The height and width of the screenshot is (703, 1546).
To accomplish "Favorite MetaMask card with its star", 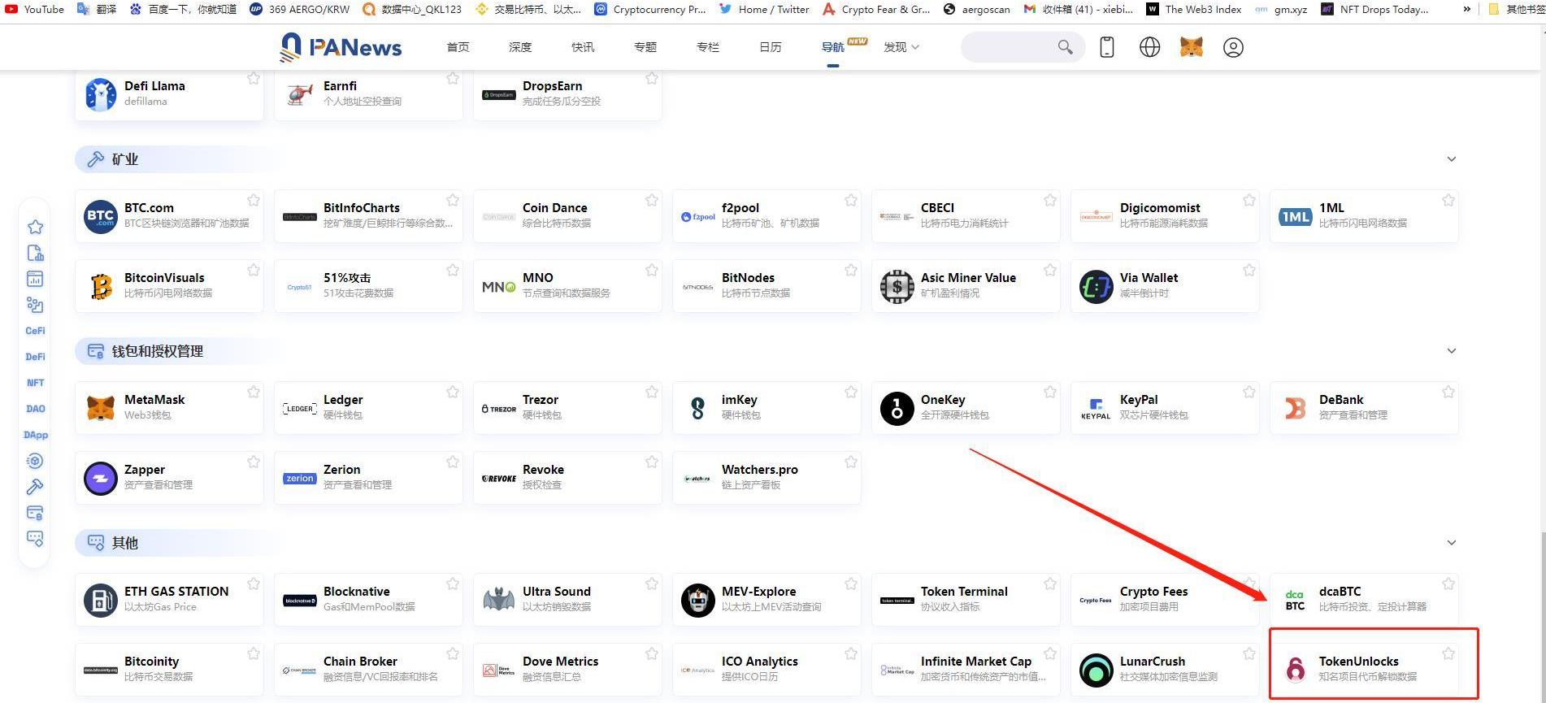I will pyautogui.click(x=254, y=392).
